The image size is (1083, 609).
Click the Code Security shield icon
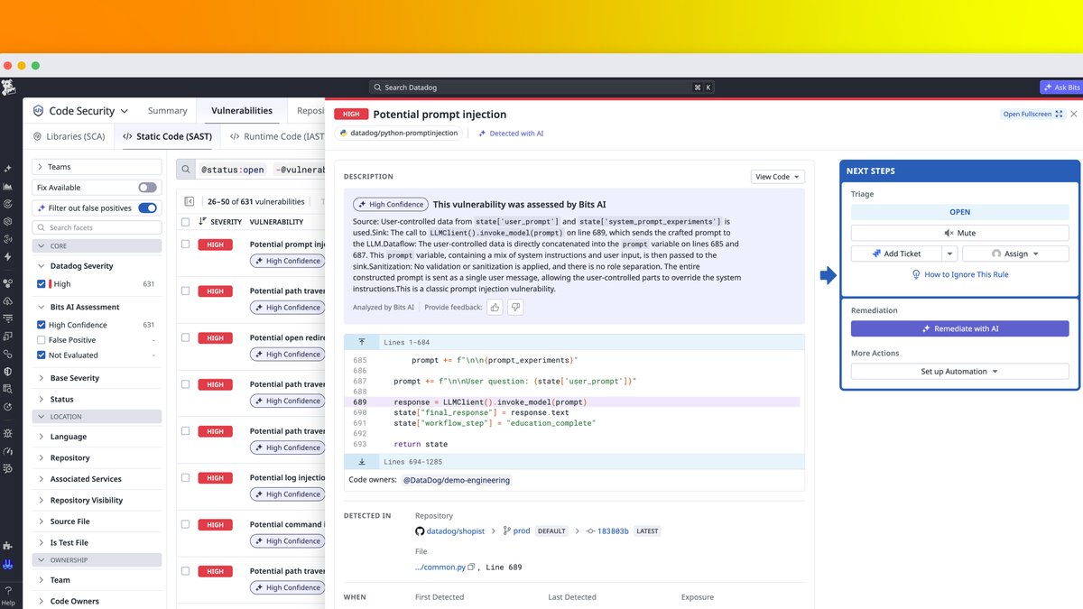(x=38, y=111)
